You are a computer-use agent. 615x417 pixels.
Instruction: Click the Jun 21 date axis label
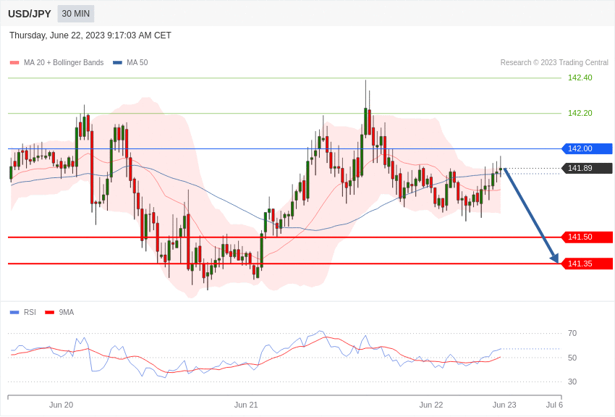[x=246, y=405]
